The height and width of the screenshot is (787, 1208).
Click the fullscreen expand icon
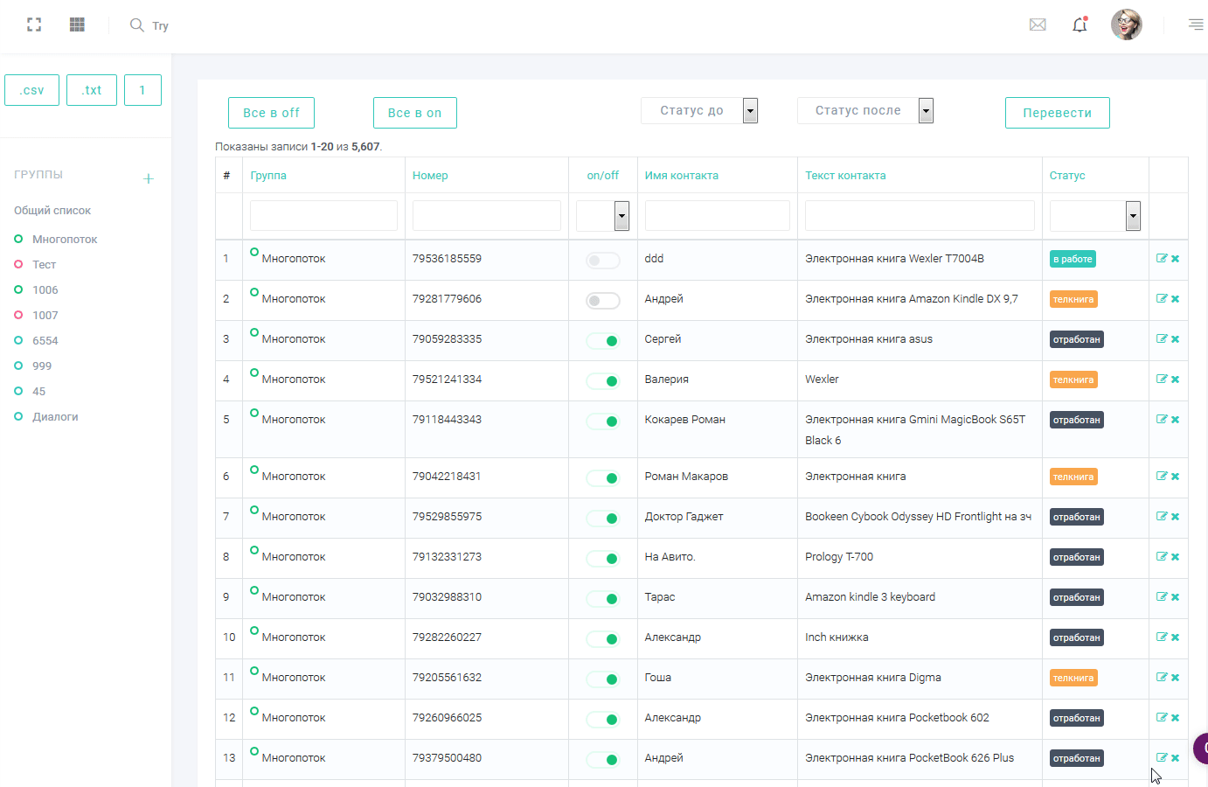point(34,24)
